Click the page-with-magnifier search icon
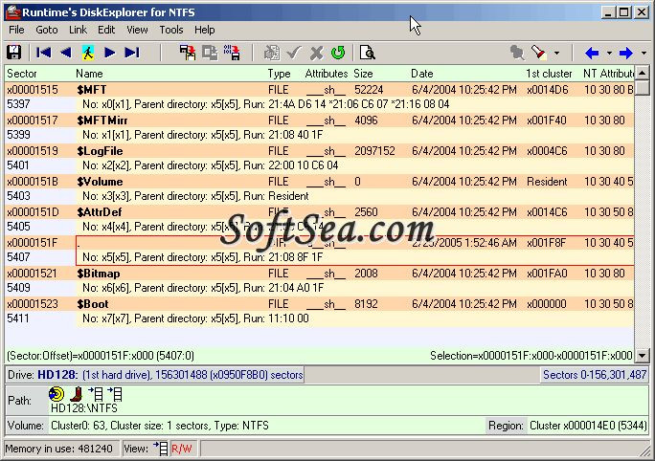The image size is (655, 461). 367,53
